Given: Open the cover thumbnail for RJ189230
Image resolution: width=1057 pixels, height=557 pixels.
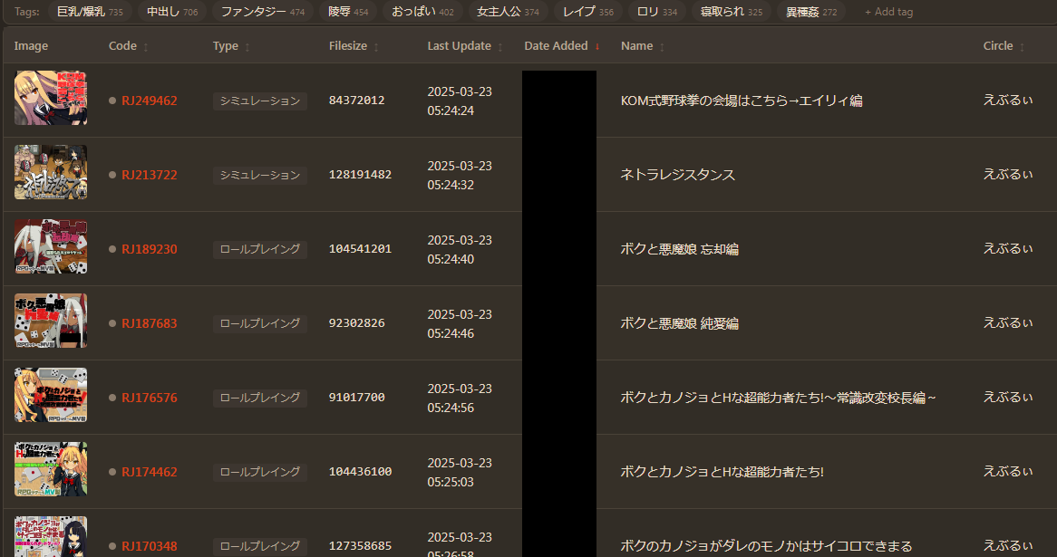Looking at the screenshot, I should point(51,246).
